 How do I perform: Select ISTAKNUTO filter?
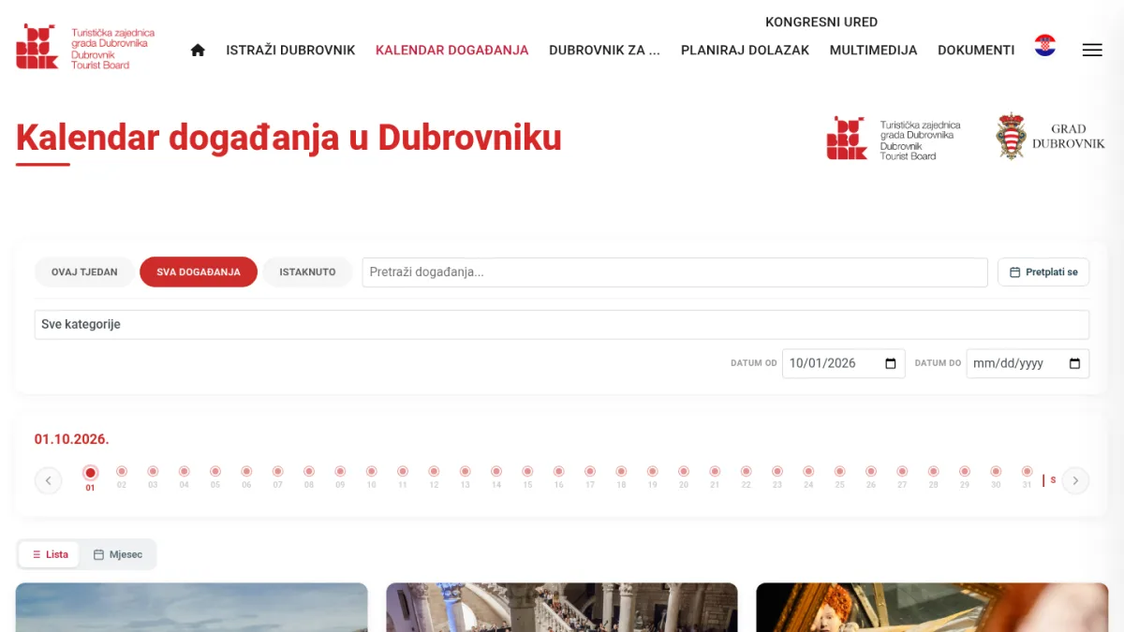point(307,272)
